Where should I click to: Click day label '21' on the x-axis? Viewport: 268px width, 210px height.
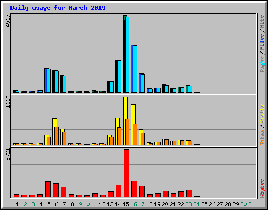tap(173, 204)
